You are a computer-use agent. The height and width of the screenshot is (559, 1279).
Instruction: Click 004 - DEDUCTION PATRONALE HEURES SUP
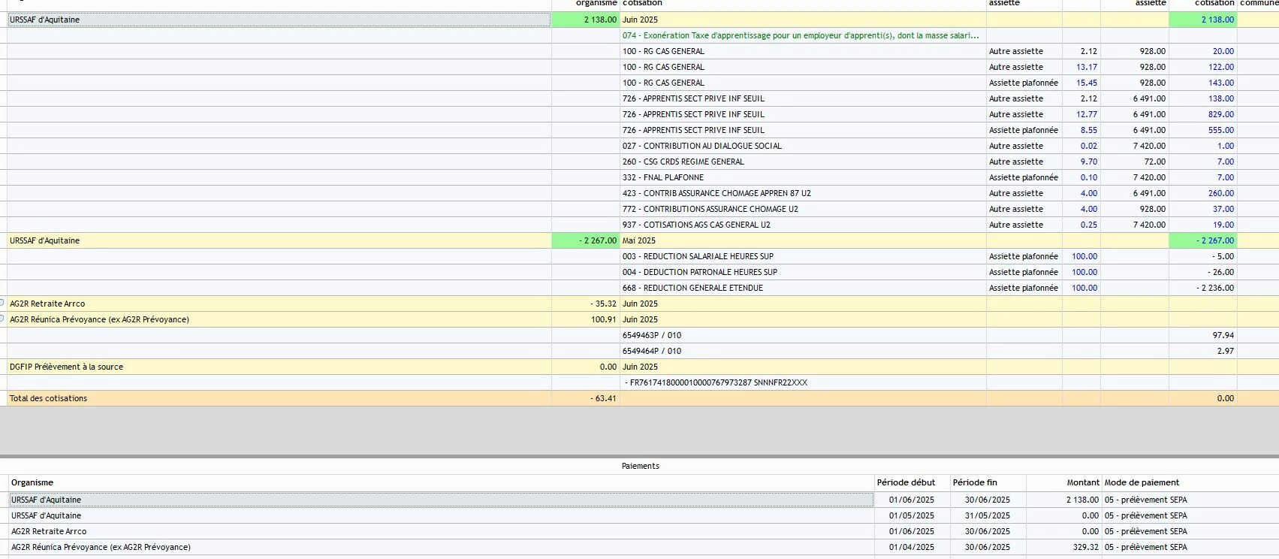699,272
